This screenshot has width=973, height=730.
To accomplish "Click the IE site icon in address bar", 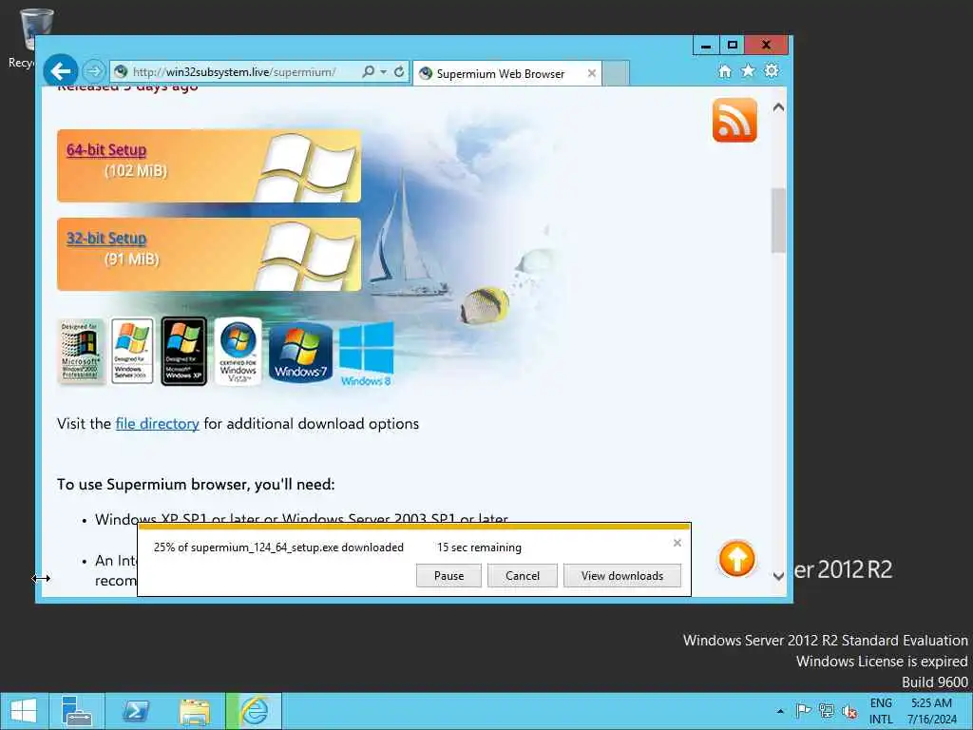I will 121,72.
